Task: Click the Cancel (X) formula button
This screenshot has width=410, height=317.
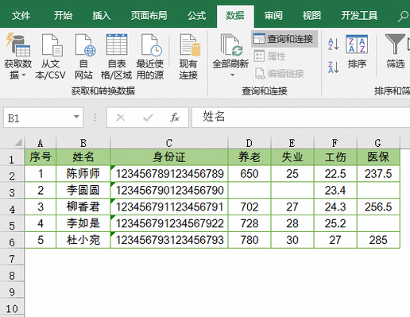Action: 121,118
